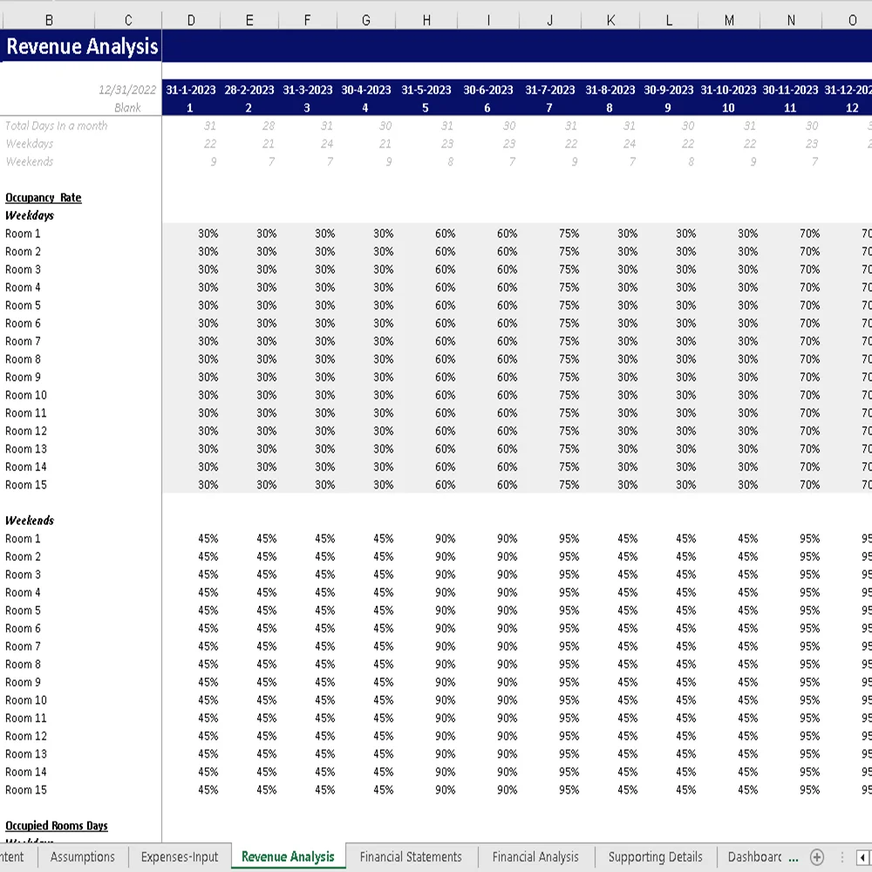The image size is (872, 872).
Task: Click the Weekends section label cell
Action: pos(30,521)
